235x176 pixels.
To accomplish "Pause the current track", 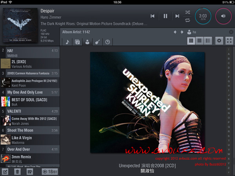I will (165, 16).
